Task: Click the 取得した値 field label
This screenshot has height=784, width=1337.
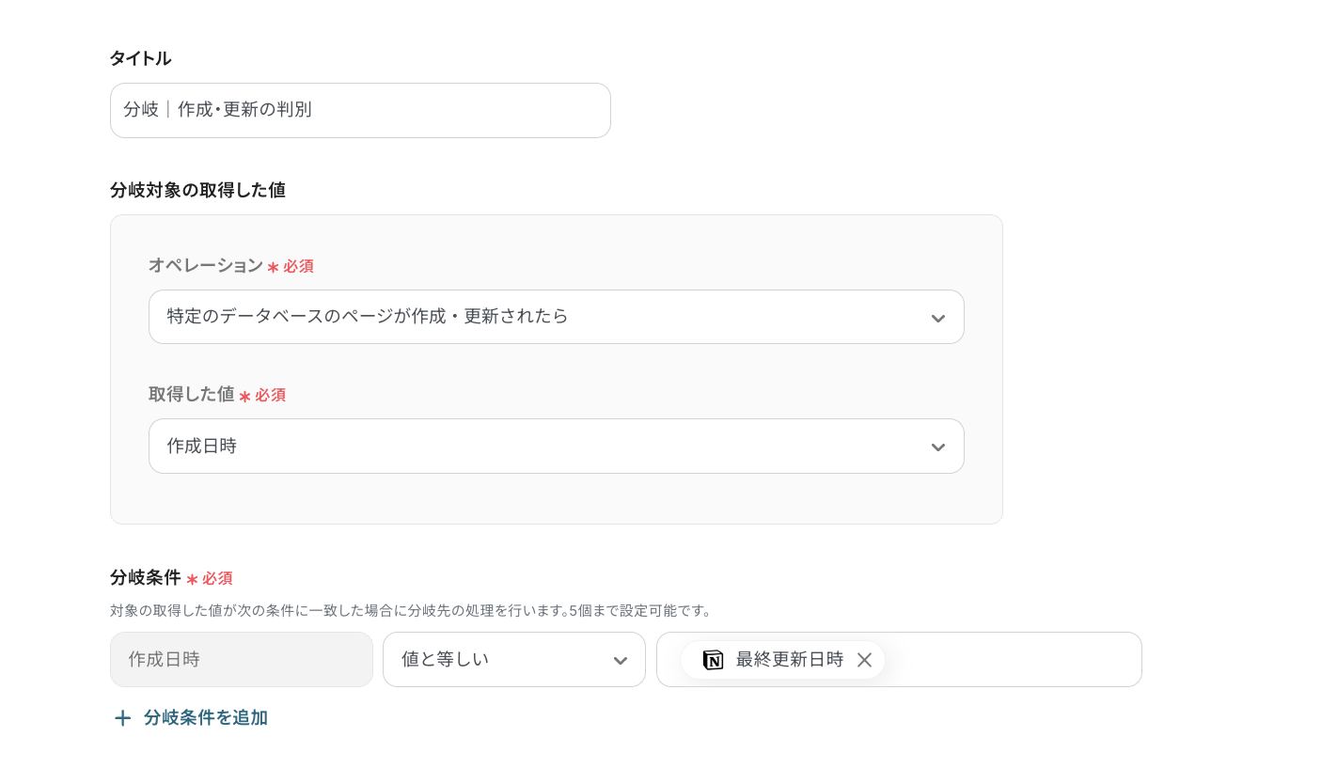Action: (x=192, y=395)
